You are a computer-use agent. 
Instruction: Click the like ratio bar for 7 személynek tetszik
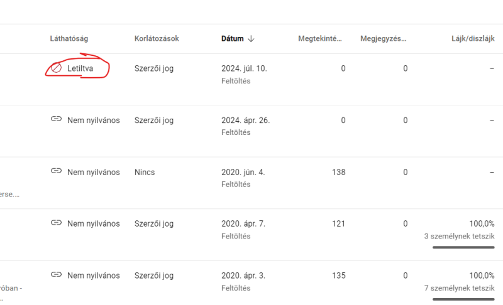pos(463,299)
